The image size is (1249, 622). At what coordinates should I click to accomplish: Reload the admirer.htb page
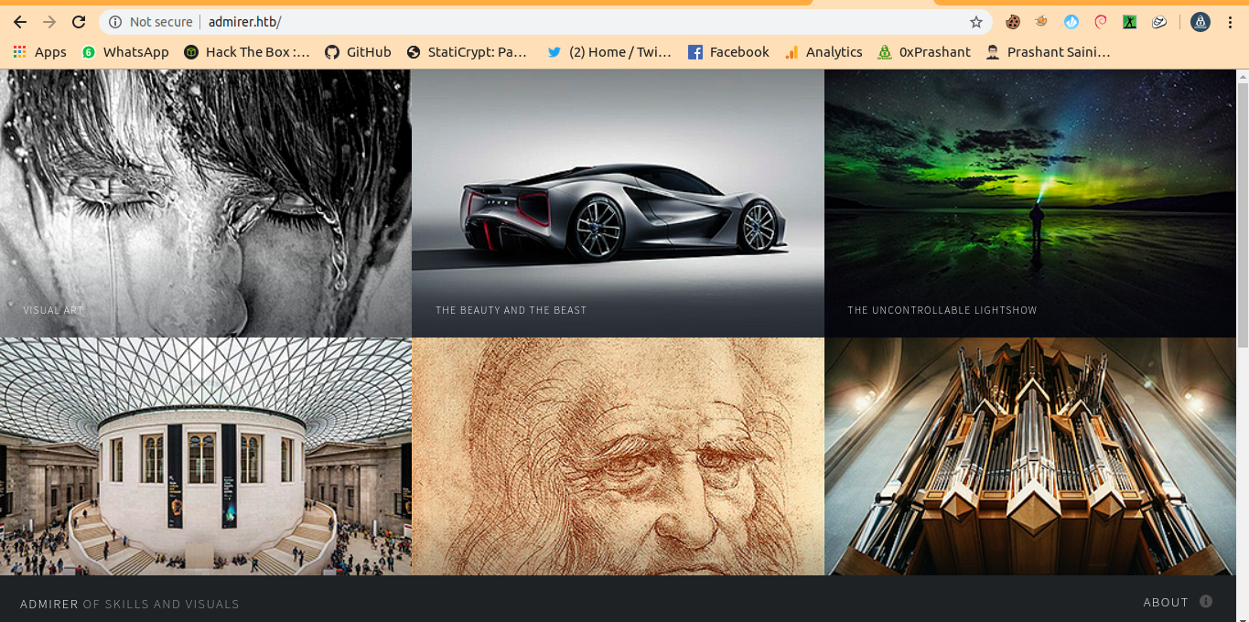coord(79,22)
